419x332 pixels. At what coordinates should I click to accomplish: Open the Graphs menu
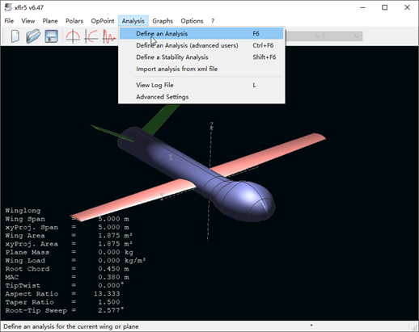[163, 21]
